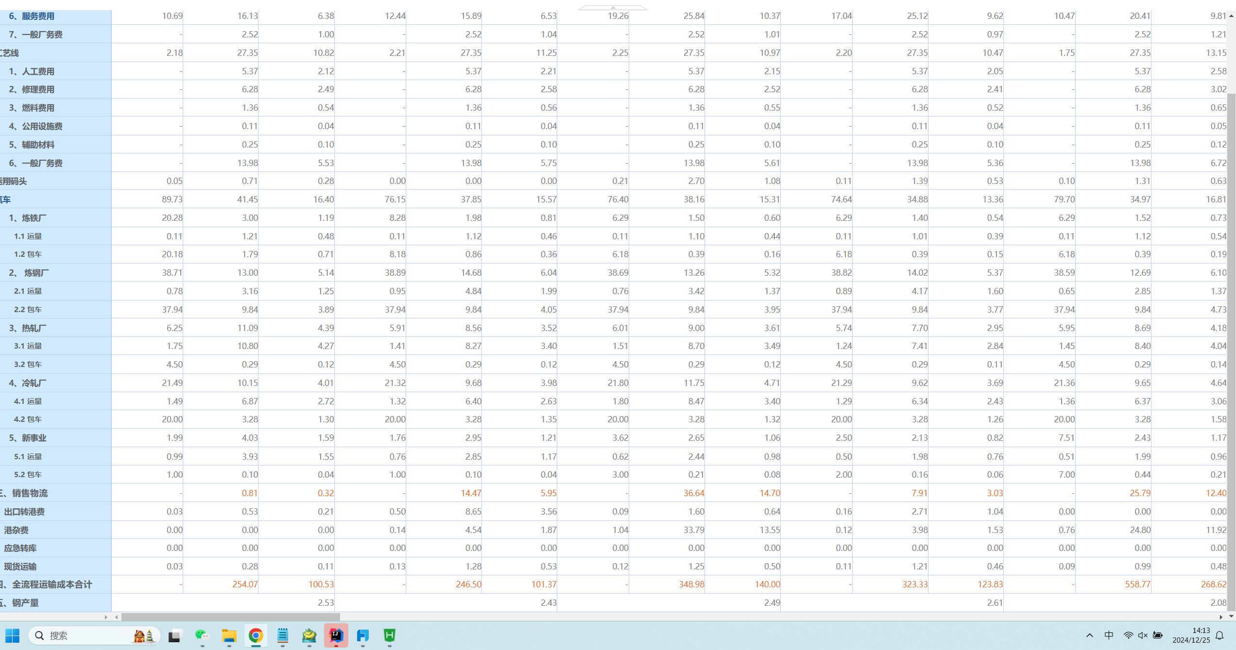Select the '7、一般厂务费' row header
The width and height of the screenshot is (1236, 650).
(x=56, y=34)
